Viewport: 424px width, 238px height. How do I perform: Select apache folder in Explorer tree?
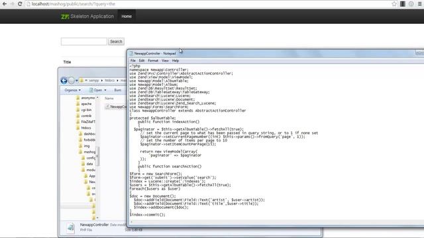pos(84,104)
